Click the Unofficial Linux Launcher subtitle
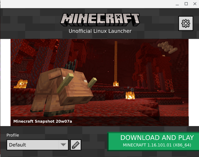Viewport: 199px width, 157px height. point(100,31)
